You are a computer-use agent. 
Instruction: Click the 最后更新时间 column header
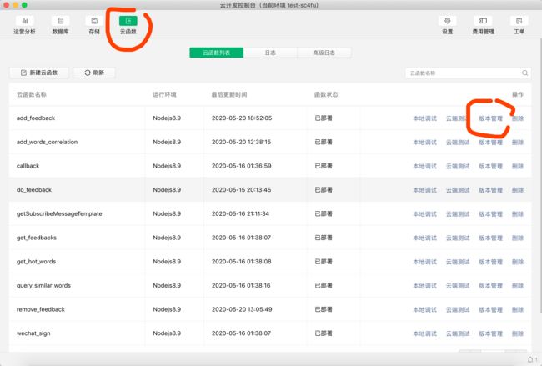coord(229,94)
